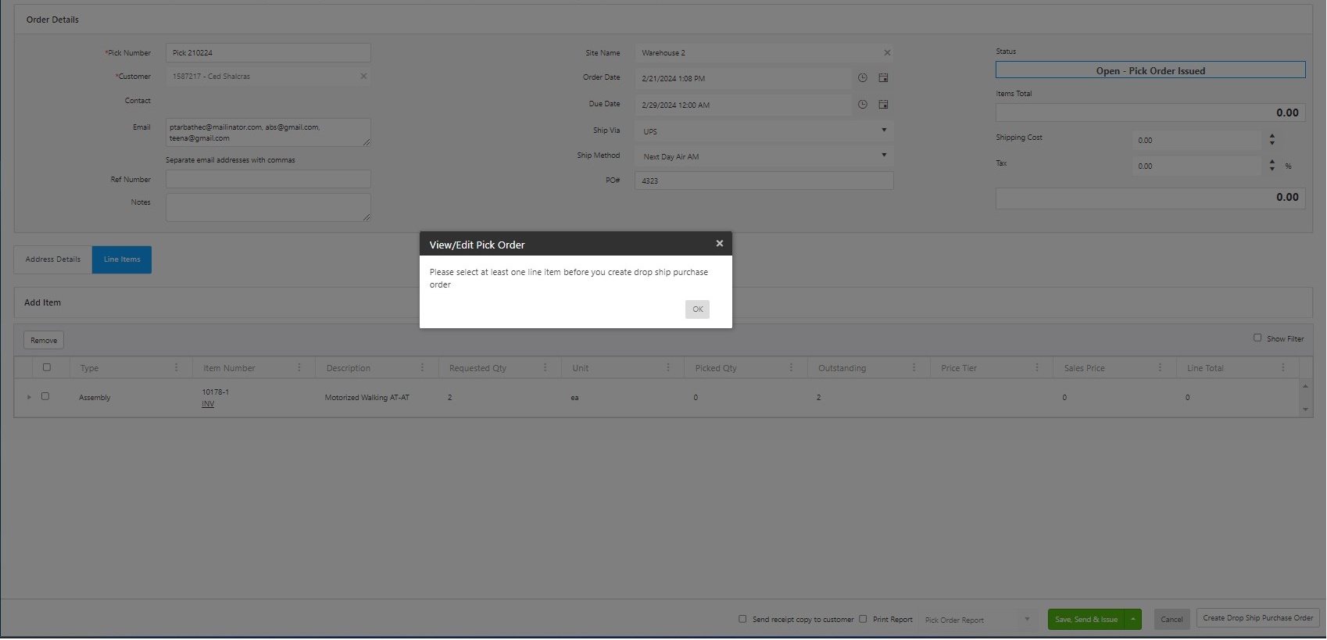
Task: Open the Due Date time picker clock
Action: click(863, 105)
